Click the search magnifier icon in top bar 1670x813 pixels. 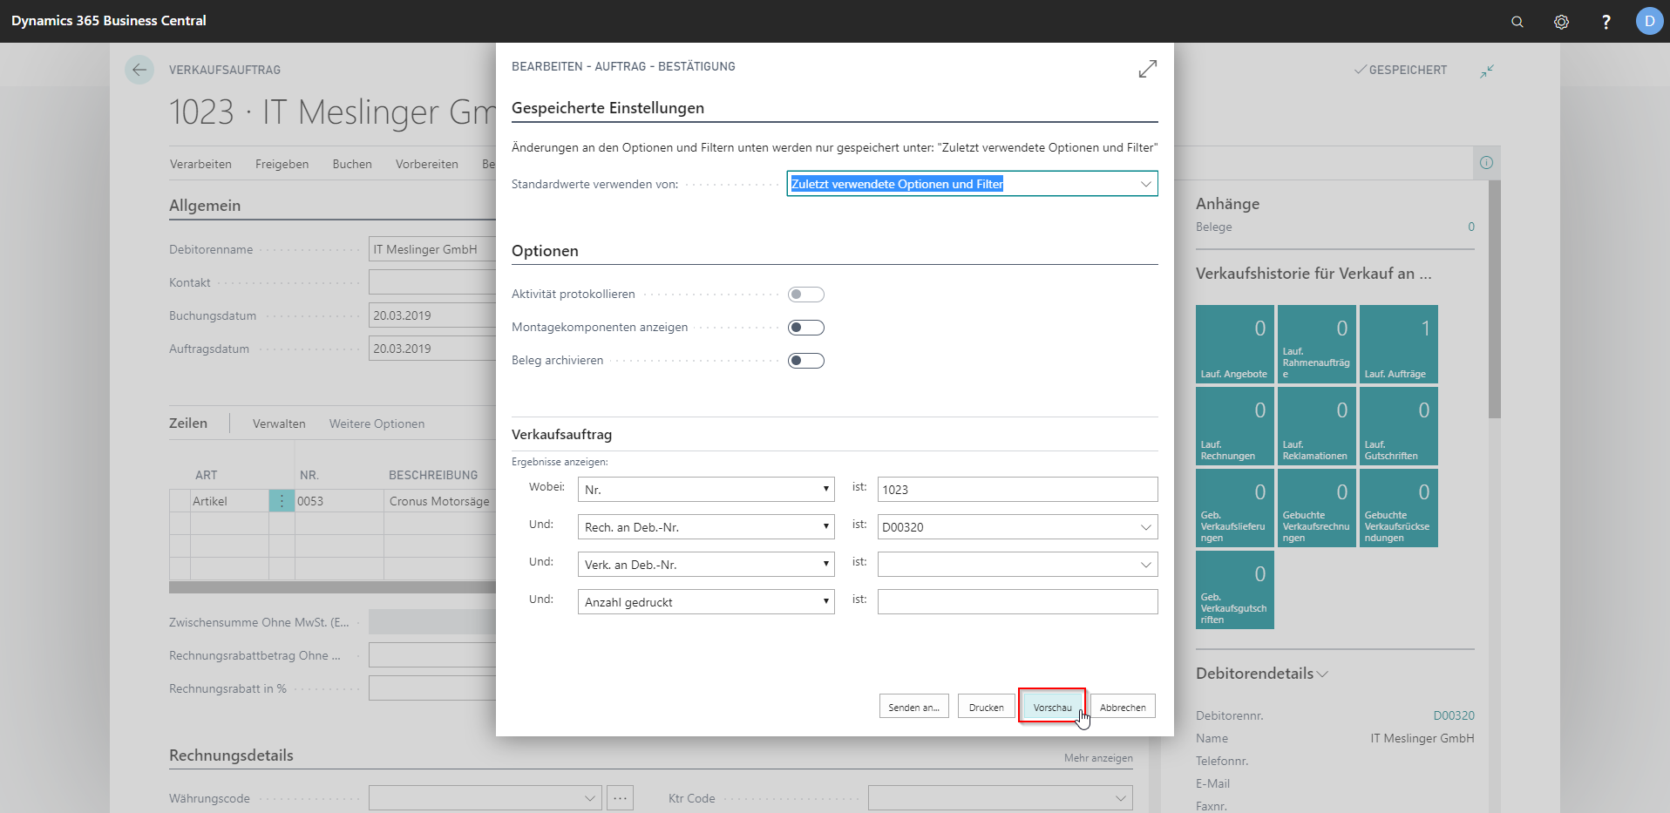point(1517,22)
